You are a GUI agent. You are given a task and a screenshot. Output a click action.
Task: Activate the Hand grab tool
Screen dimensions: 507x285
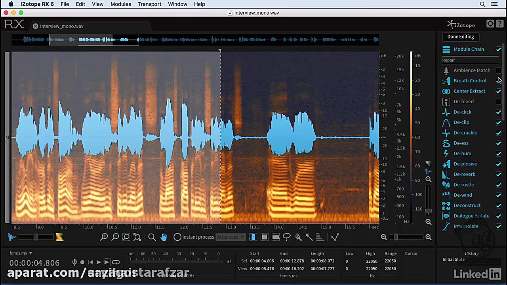coord(164,237)
